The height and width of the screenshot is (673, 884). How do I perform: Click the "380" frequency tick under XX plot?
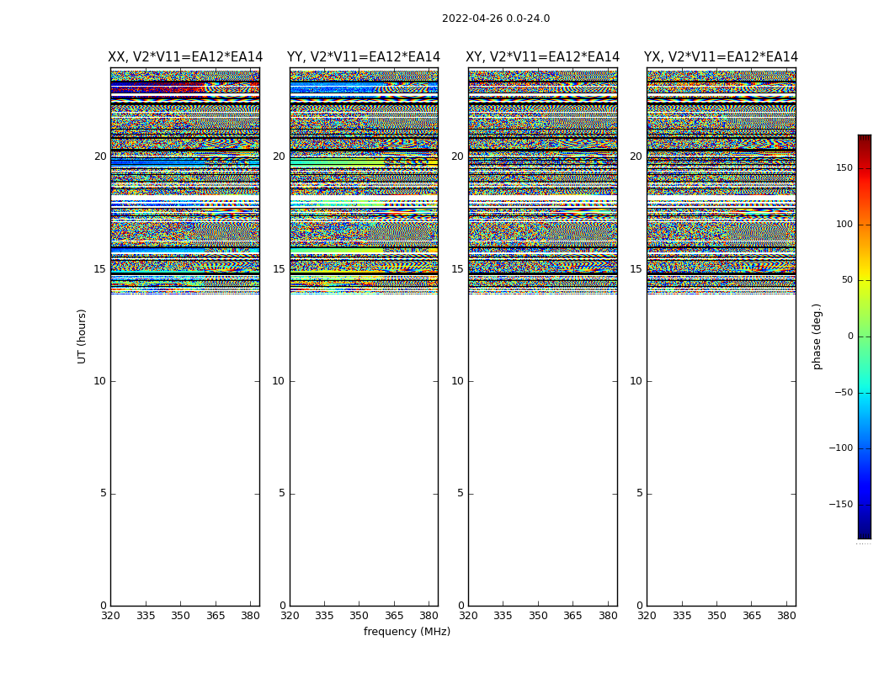(250, 616)
